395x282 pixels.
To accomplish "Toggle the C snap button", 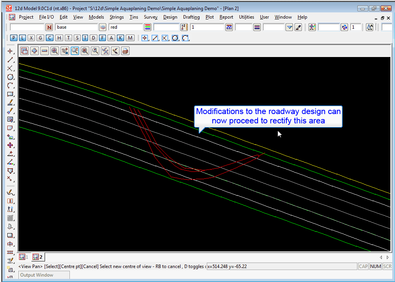I will (50, 38).
